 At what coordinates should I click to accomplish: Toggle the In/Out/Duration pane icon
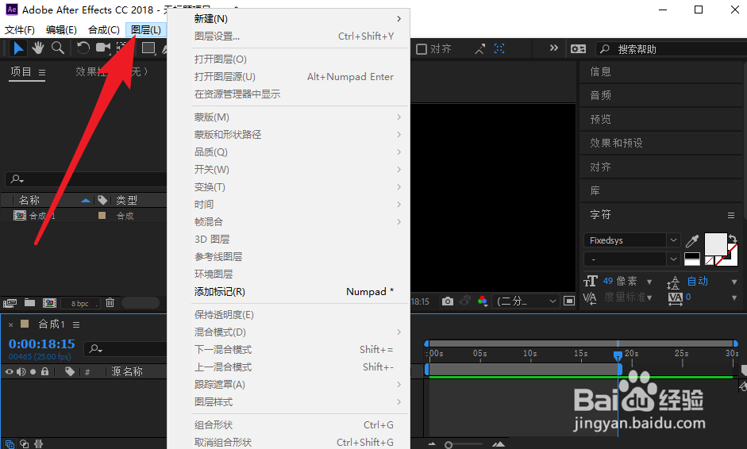[39, 444]
